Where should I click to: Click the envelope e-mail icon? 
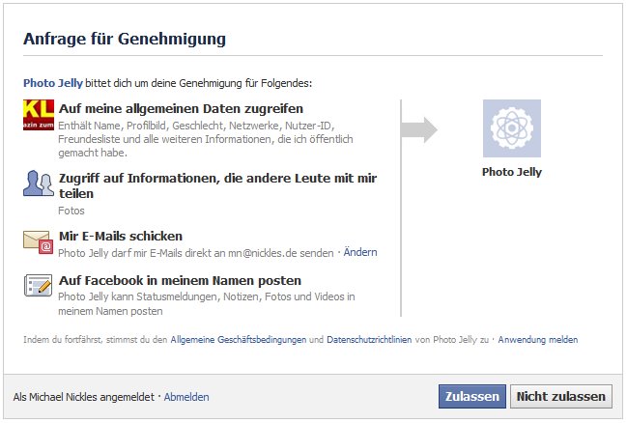(39, 241)
